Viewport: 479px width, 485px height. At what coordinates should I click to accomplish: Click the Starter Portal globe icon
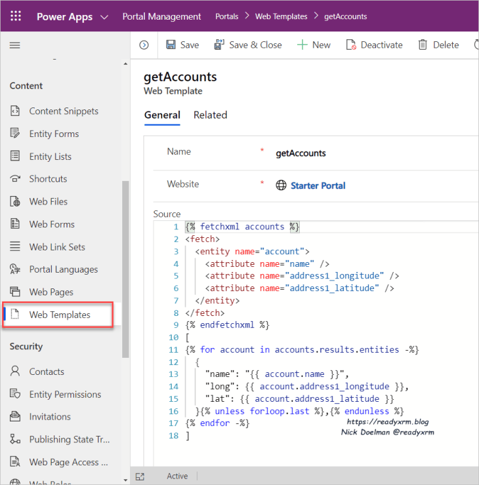[281, 185]
